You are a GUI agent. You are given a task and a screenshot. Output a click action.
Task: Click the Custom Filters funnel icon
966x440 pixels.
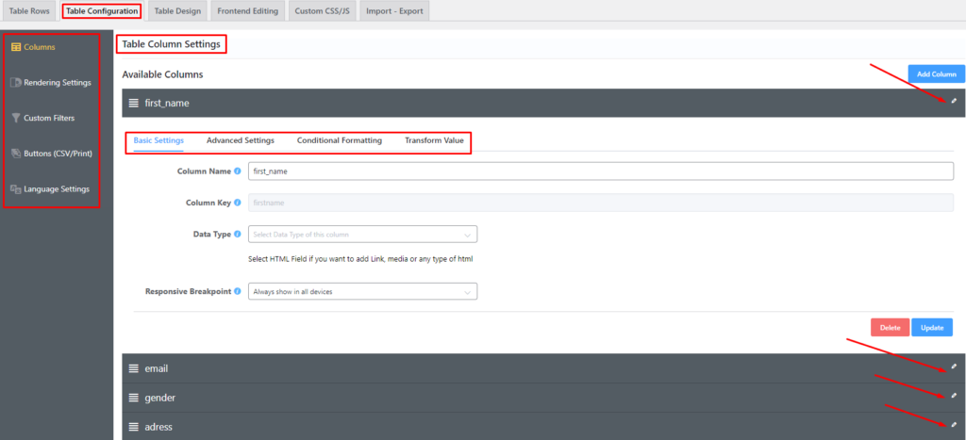(x=16, y=118)
